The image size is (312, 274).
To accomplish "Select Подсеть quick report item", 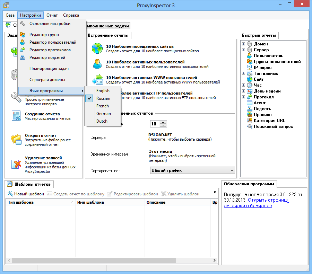I will (x=262, y=109).
